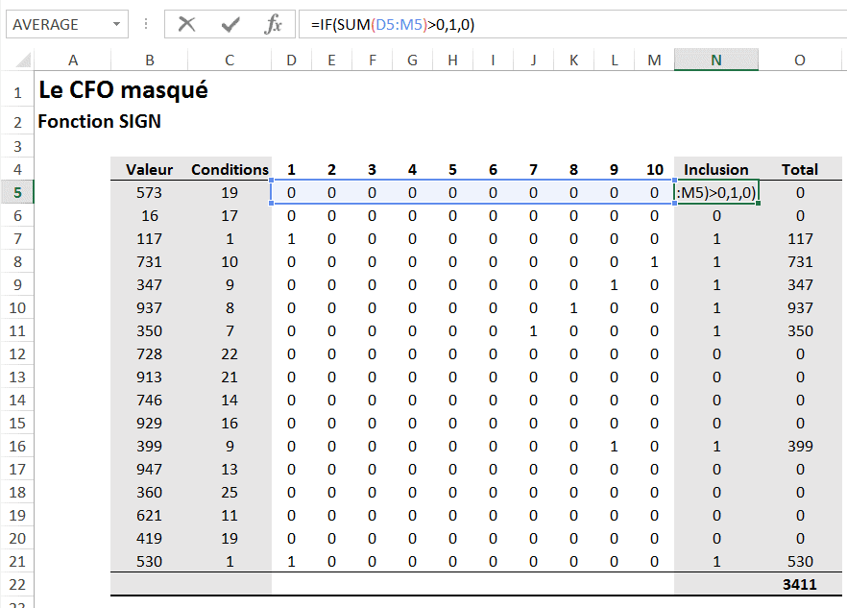The image size is (847, 608).
Task: Select row 5 header
Action: click(x=17, y=192)
